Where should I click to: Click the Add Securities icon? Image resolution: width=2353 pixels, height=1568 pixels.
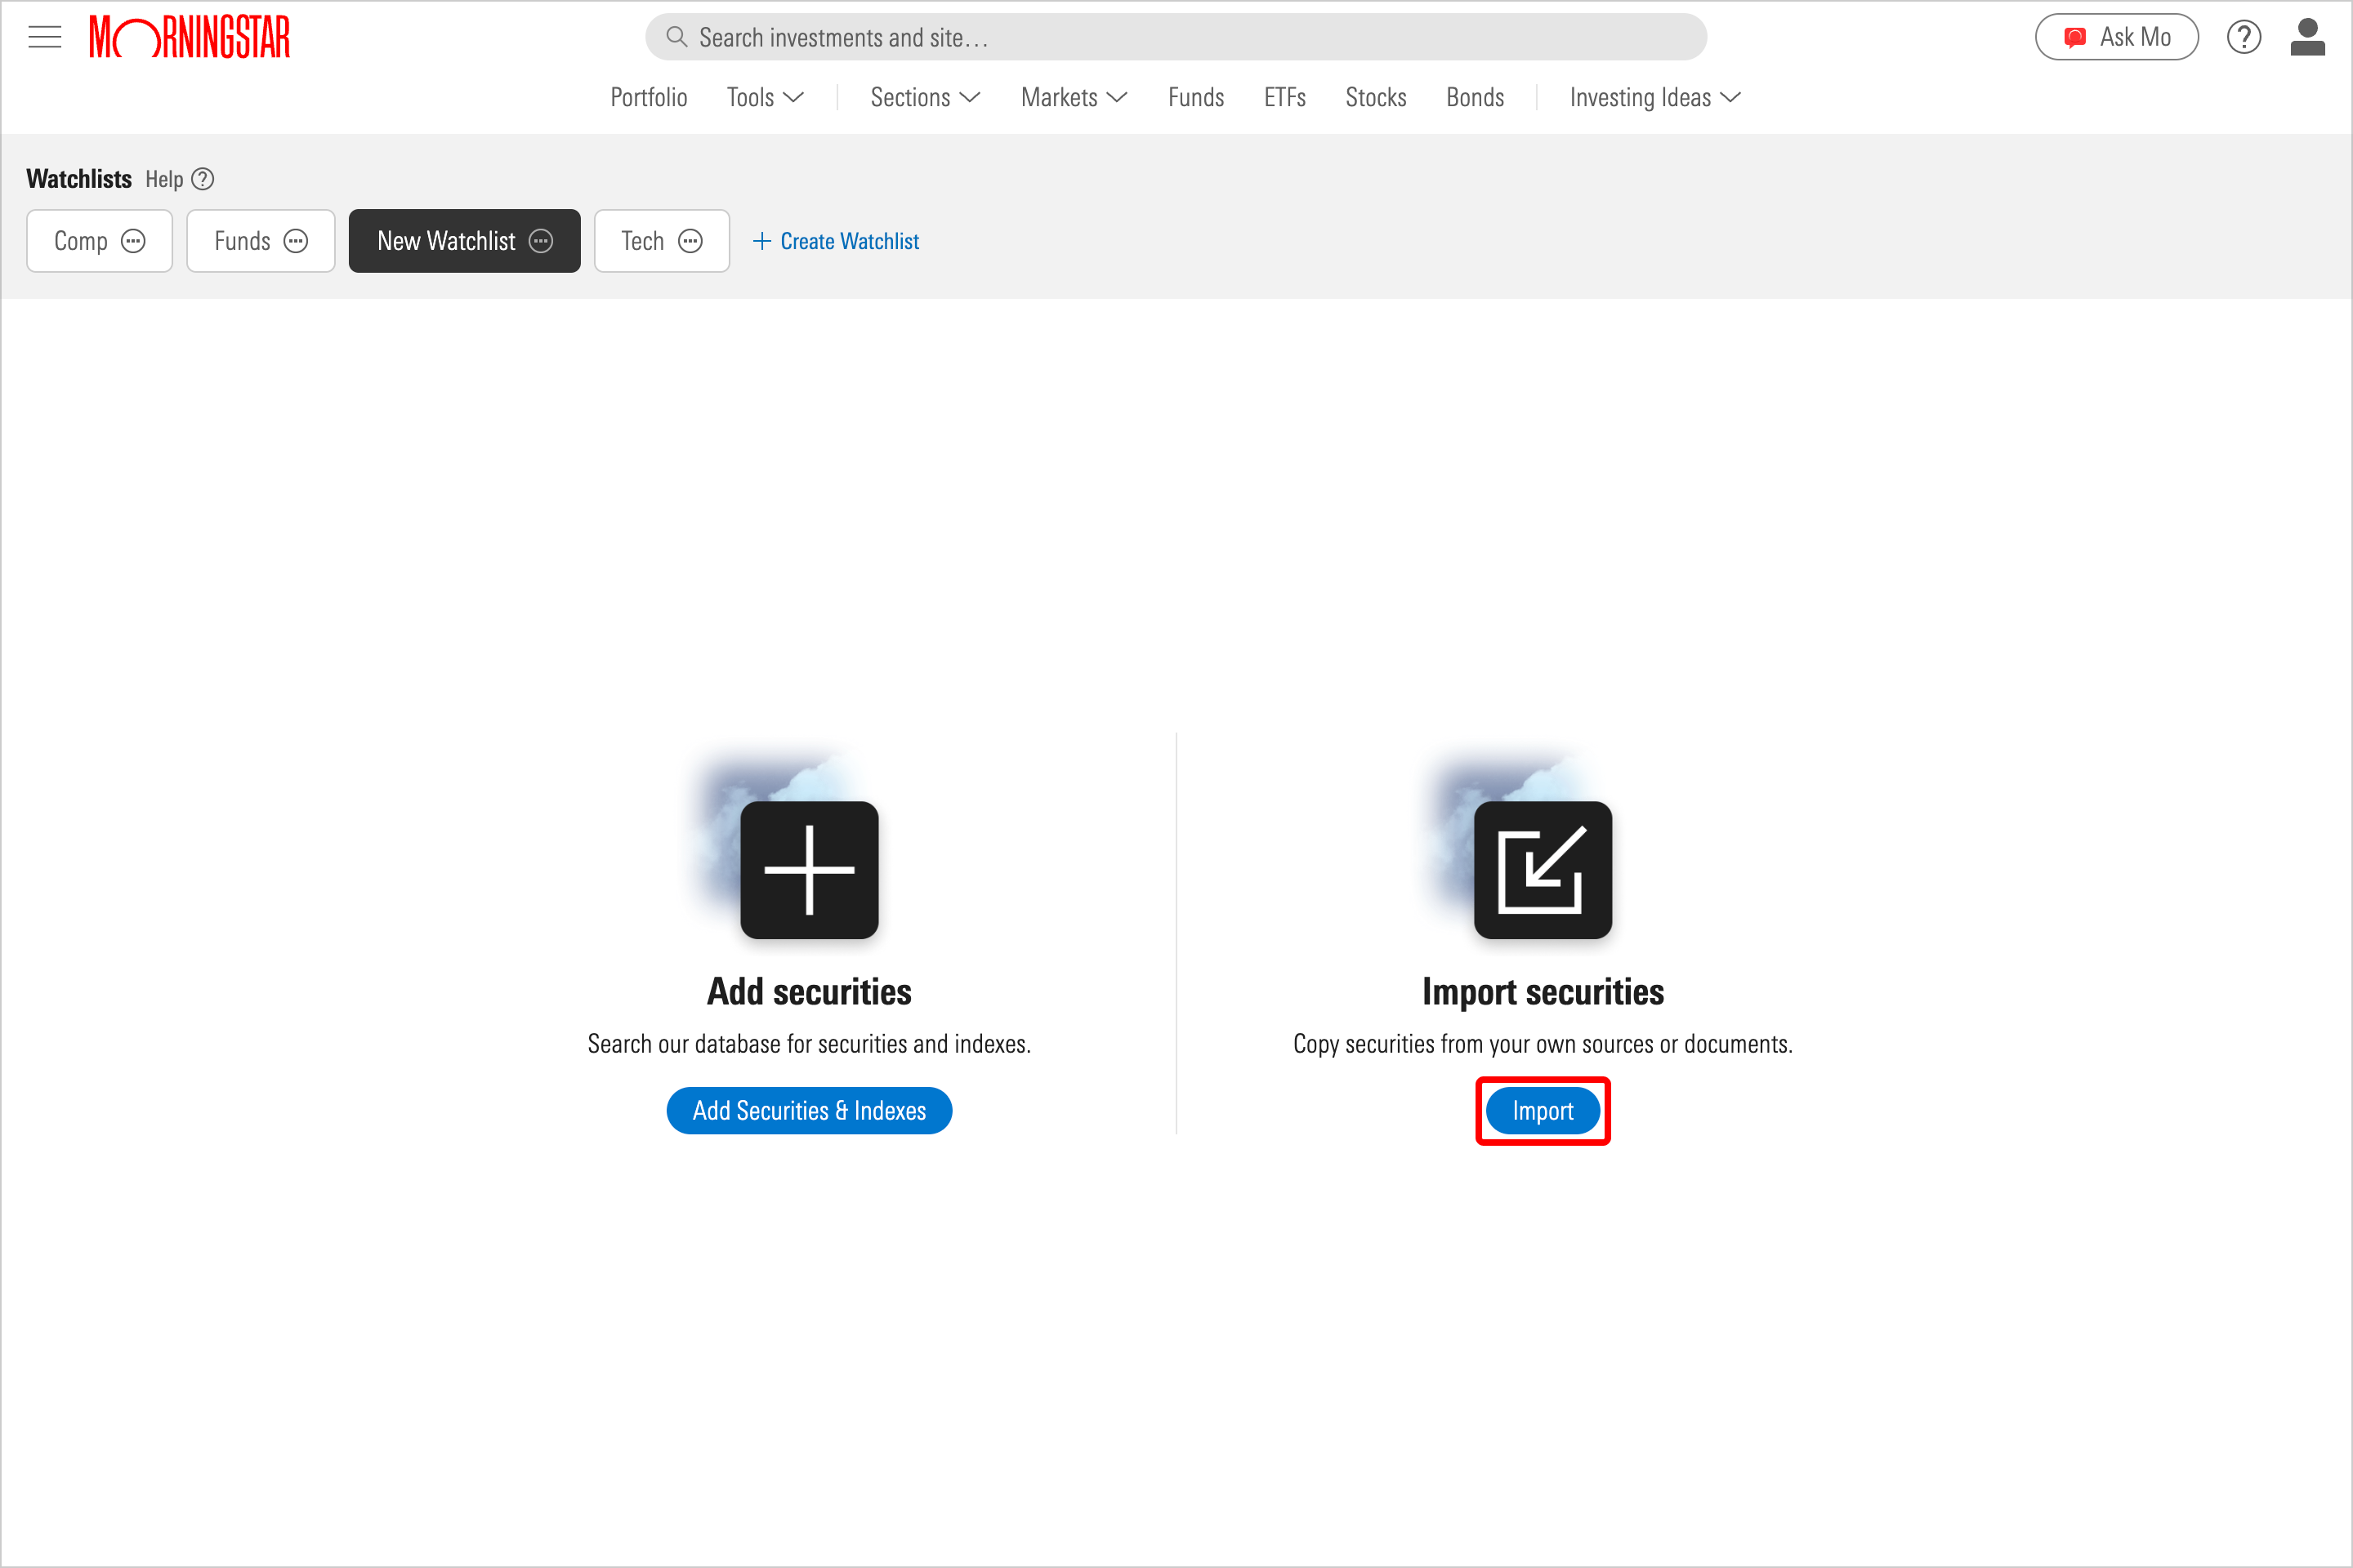(809, 868)
